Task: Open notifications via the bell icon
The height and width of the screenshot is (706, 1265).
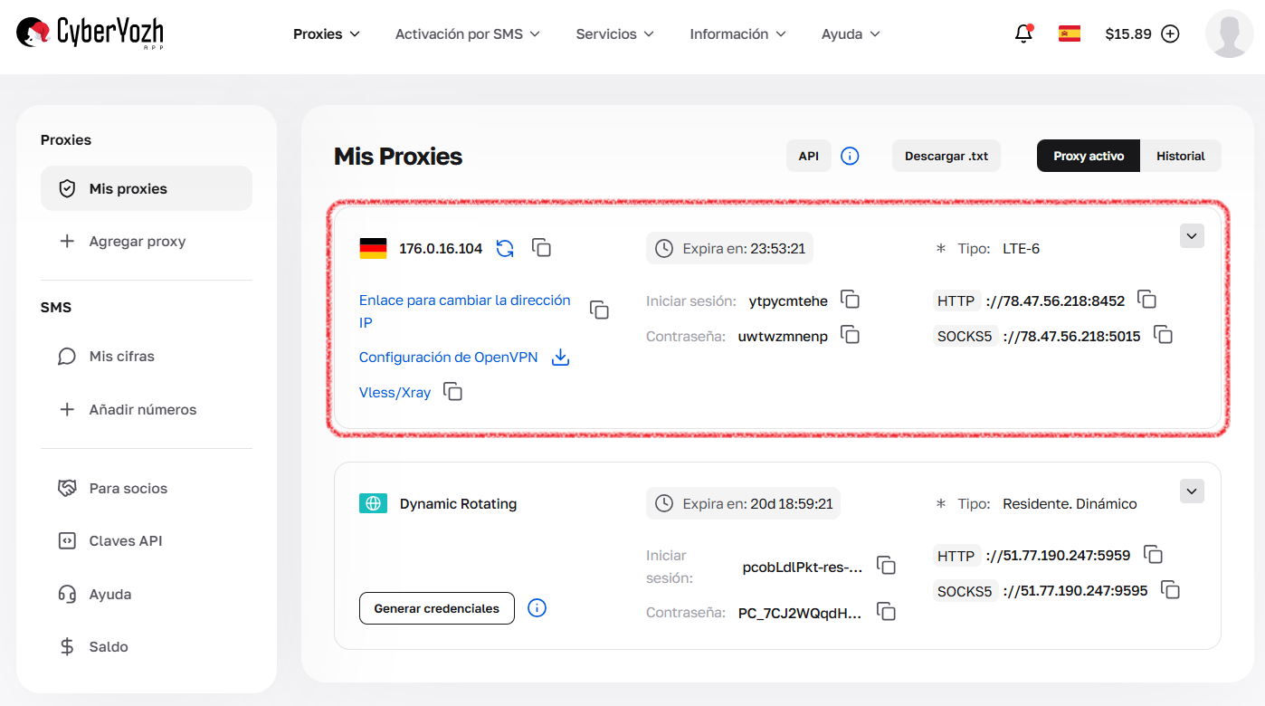Action: click(1023, 33)
